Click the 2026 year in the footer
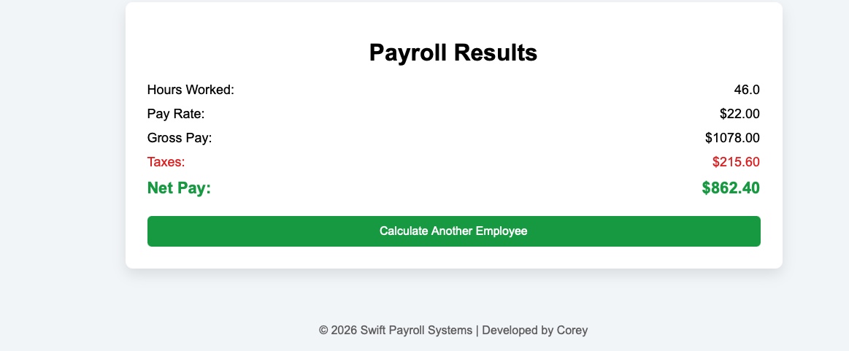This screenshot has height=351, width=849. click(343, 331)
